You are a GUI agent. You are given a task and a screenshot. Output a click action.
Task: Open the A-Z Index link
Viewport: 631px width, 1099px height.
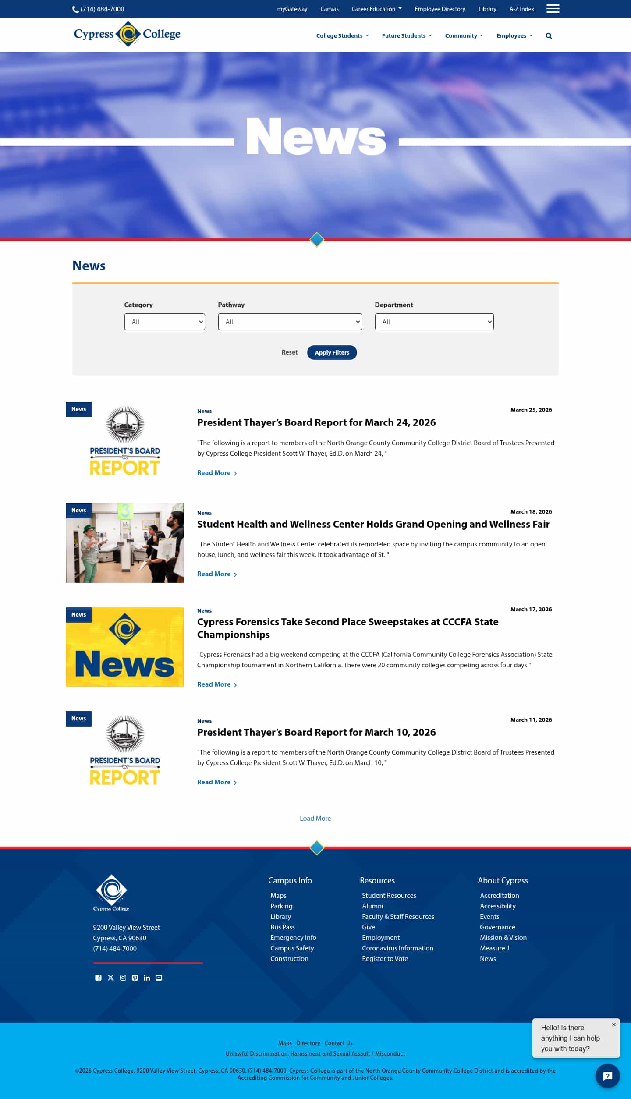521,9
